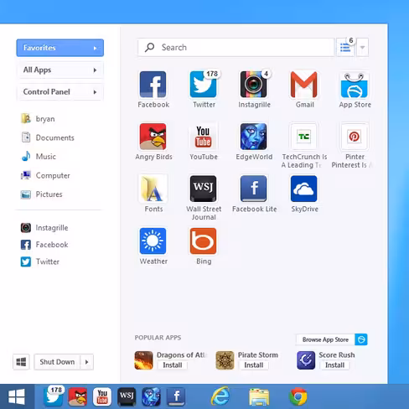The width and height of the screenshot is (409, 409).
Task: Open the Bing app icon
Action: [x=203, y=241]
